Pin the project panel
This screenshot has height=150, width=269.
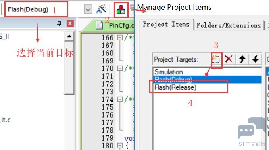point(59,23)
